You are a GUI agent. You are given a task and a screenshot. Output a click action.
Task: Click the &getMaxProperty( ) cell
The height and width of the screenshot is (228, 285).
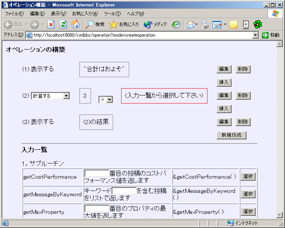(206, 211)
